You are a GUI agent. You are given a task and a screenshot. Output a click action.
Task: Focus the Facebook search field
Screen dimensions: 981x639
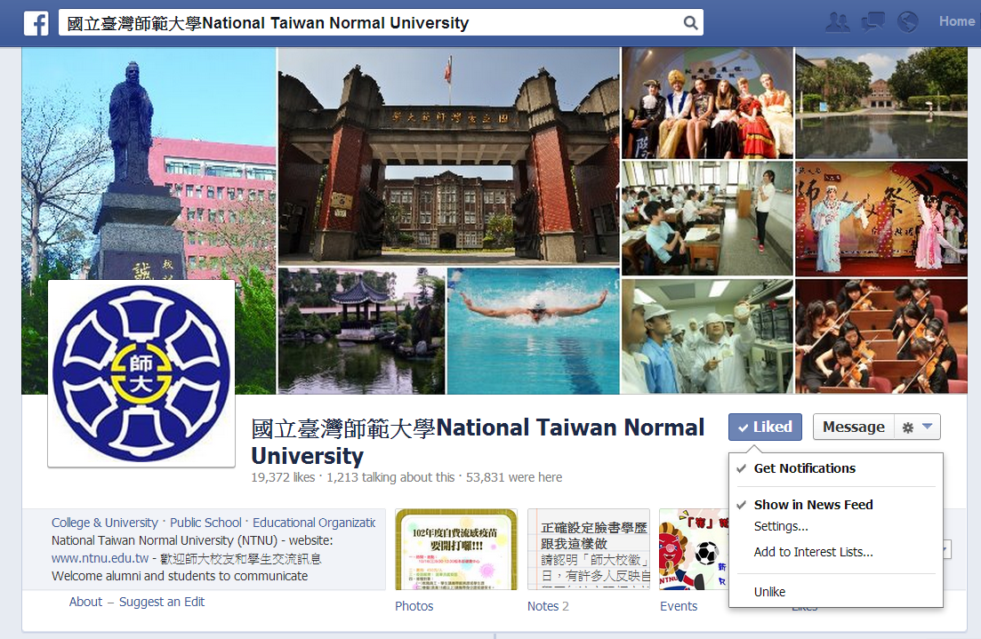(381, 23)
